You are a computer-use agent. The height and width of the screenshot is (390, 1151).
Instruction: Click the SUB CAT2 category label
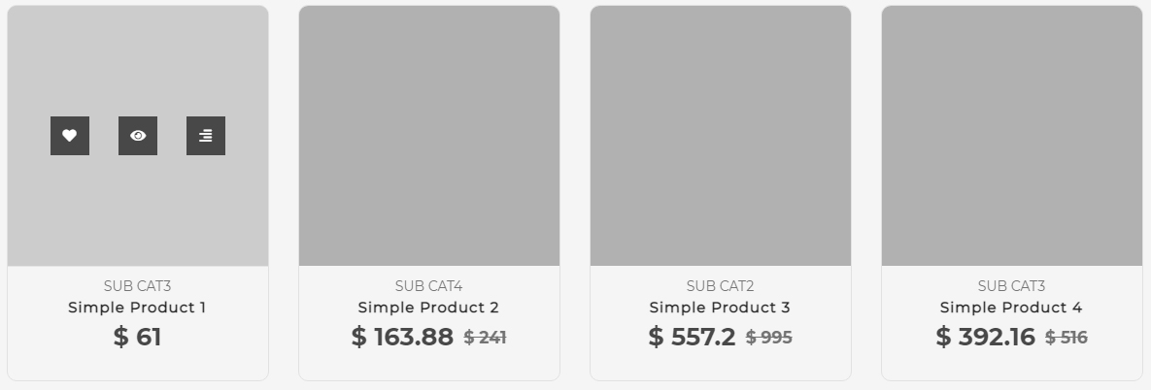click(x=720, y=286)
